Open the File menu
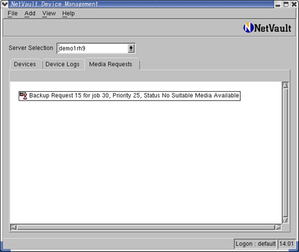Screen dimensions: 299x252 click(13, 13)
